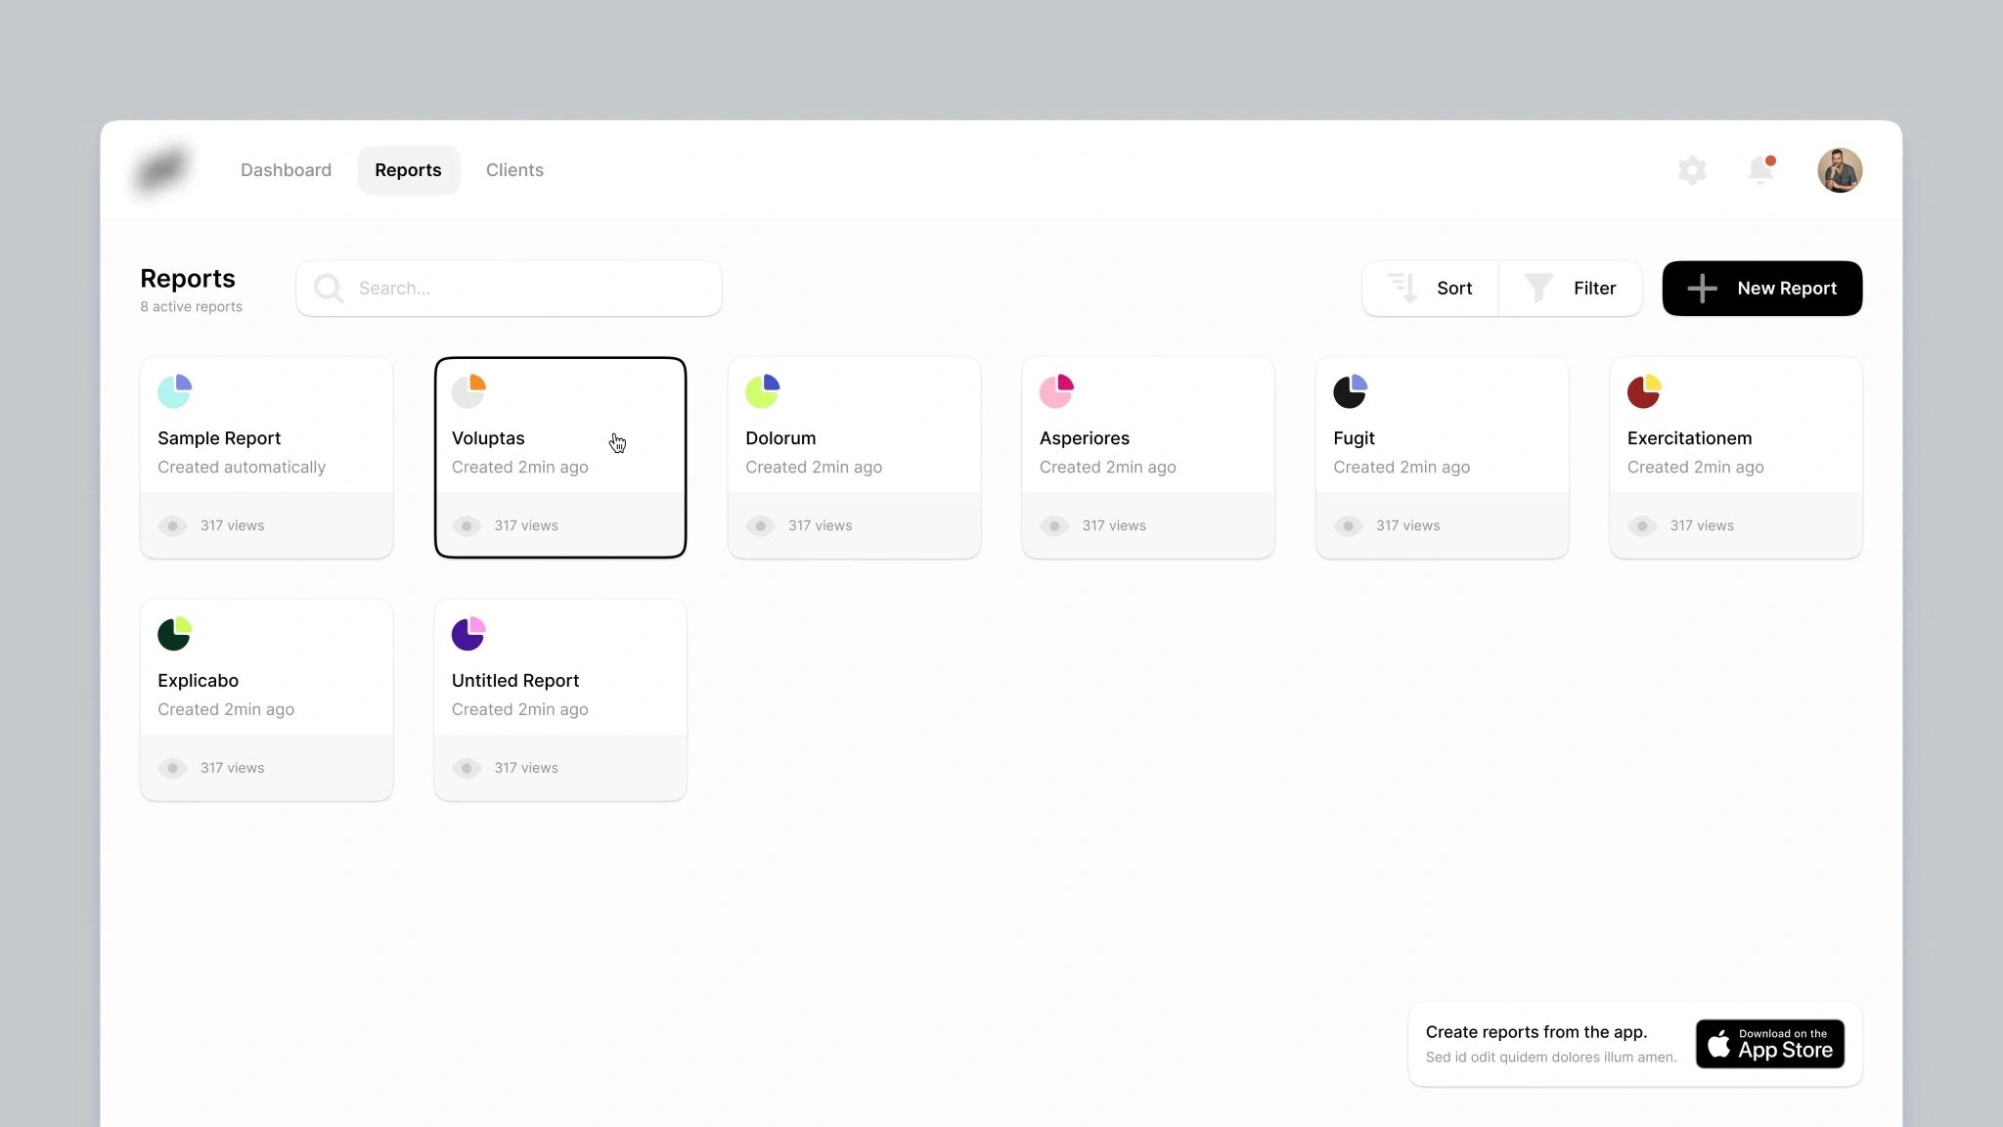The height and width of the screenshot is (1127, 2003).
Task: Click the 'Reports' page heading
Action: click(x=188, y=279)
